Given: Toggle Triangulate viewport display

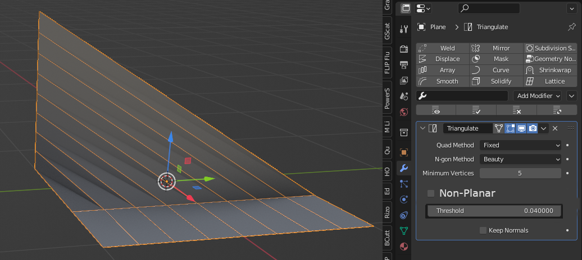Looking at the screenshot, I should (x=521, y=128).
